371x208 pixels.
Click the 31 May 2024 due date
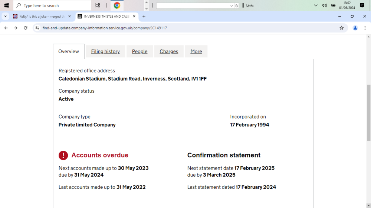tap(89, 175)
